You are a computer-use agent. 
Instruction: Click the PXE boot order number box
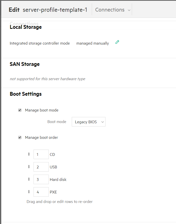point(41,192)
